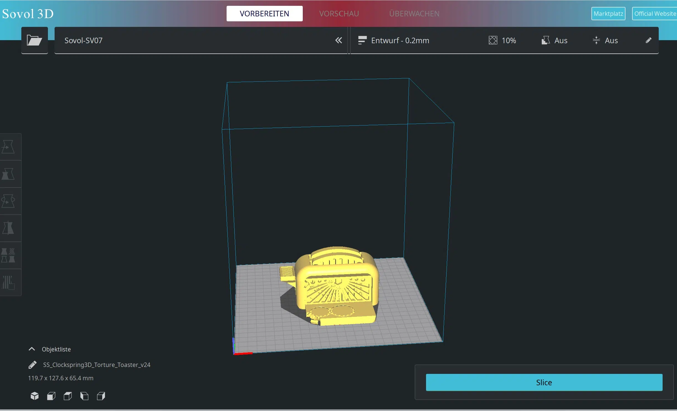
Task: Select the Move tool in left toolbar
Action: pos(8,147)
